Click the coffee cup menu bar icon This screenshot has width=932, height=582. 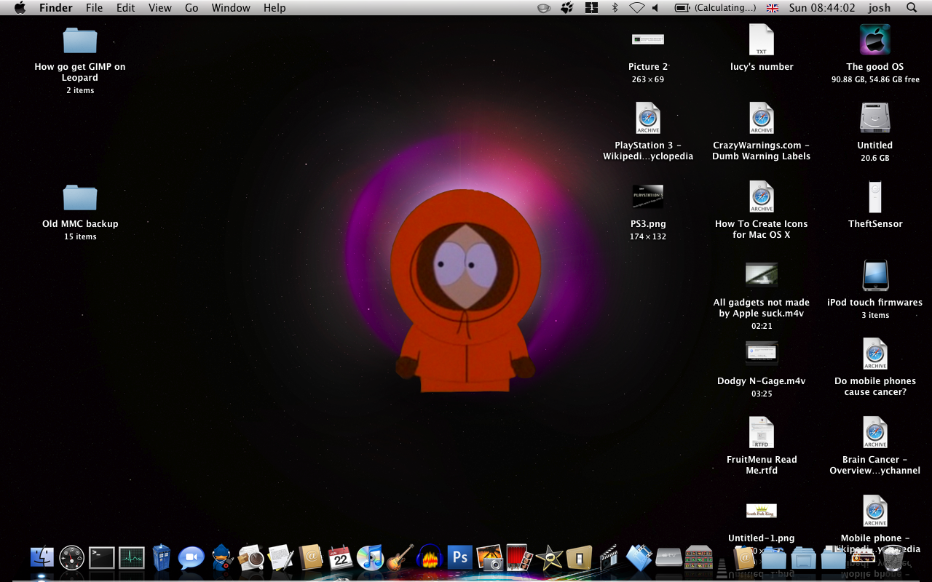pos(543,8)
